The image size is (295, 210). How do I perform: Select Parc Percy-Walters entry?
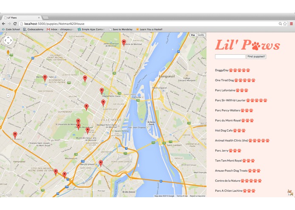point(234,111)
